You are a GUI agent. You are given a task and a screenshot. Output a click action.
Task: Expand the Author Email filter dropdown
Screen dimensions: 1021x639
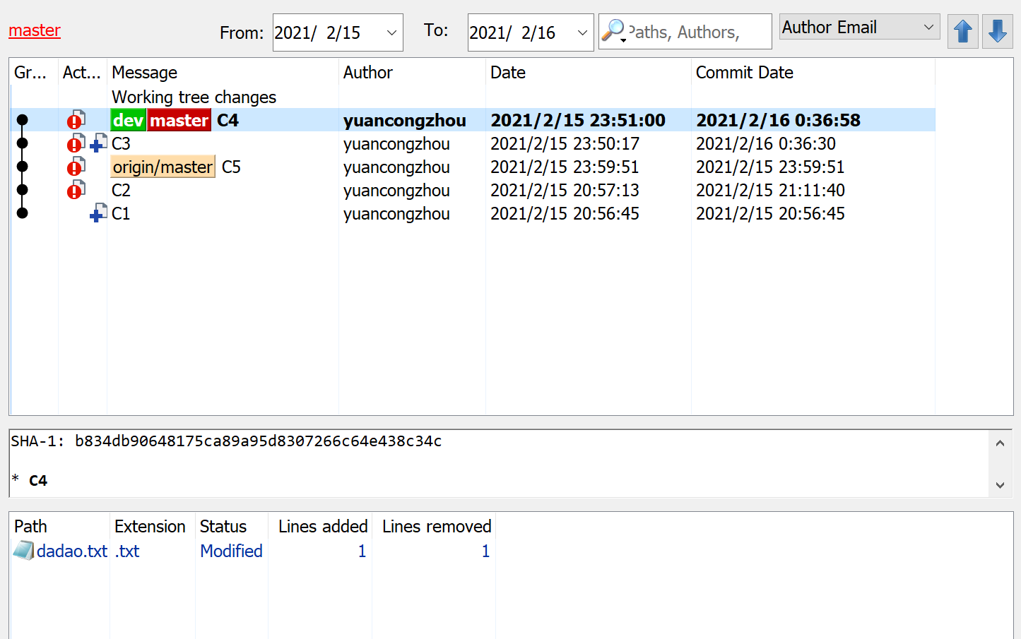(928, 28)
